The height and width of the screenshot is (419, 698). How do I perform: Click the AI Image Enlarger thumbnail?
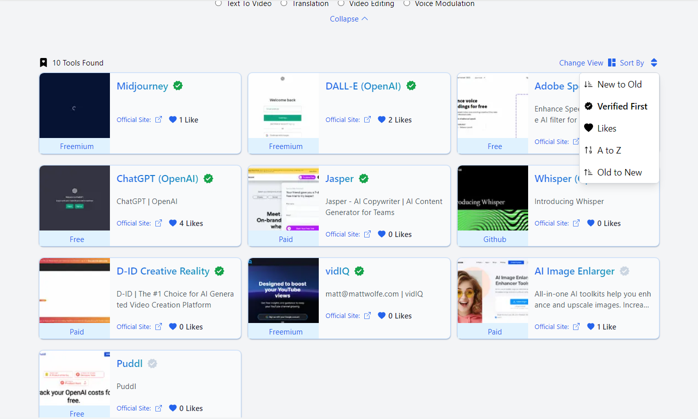[x=493, y=290]
